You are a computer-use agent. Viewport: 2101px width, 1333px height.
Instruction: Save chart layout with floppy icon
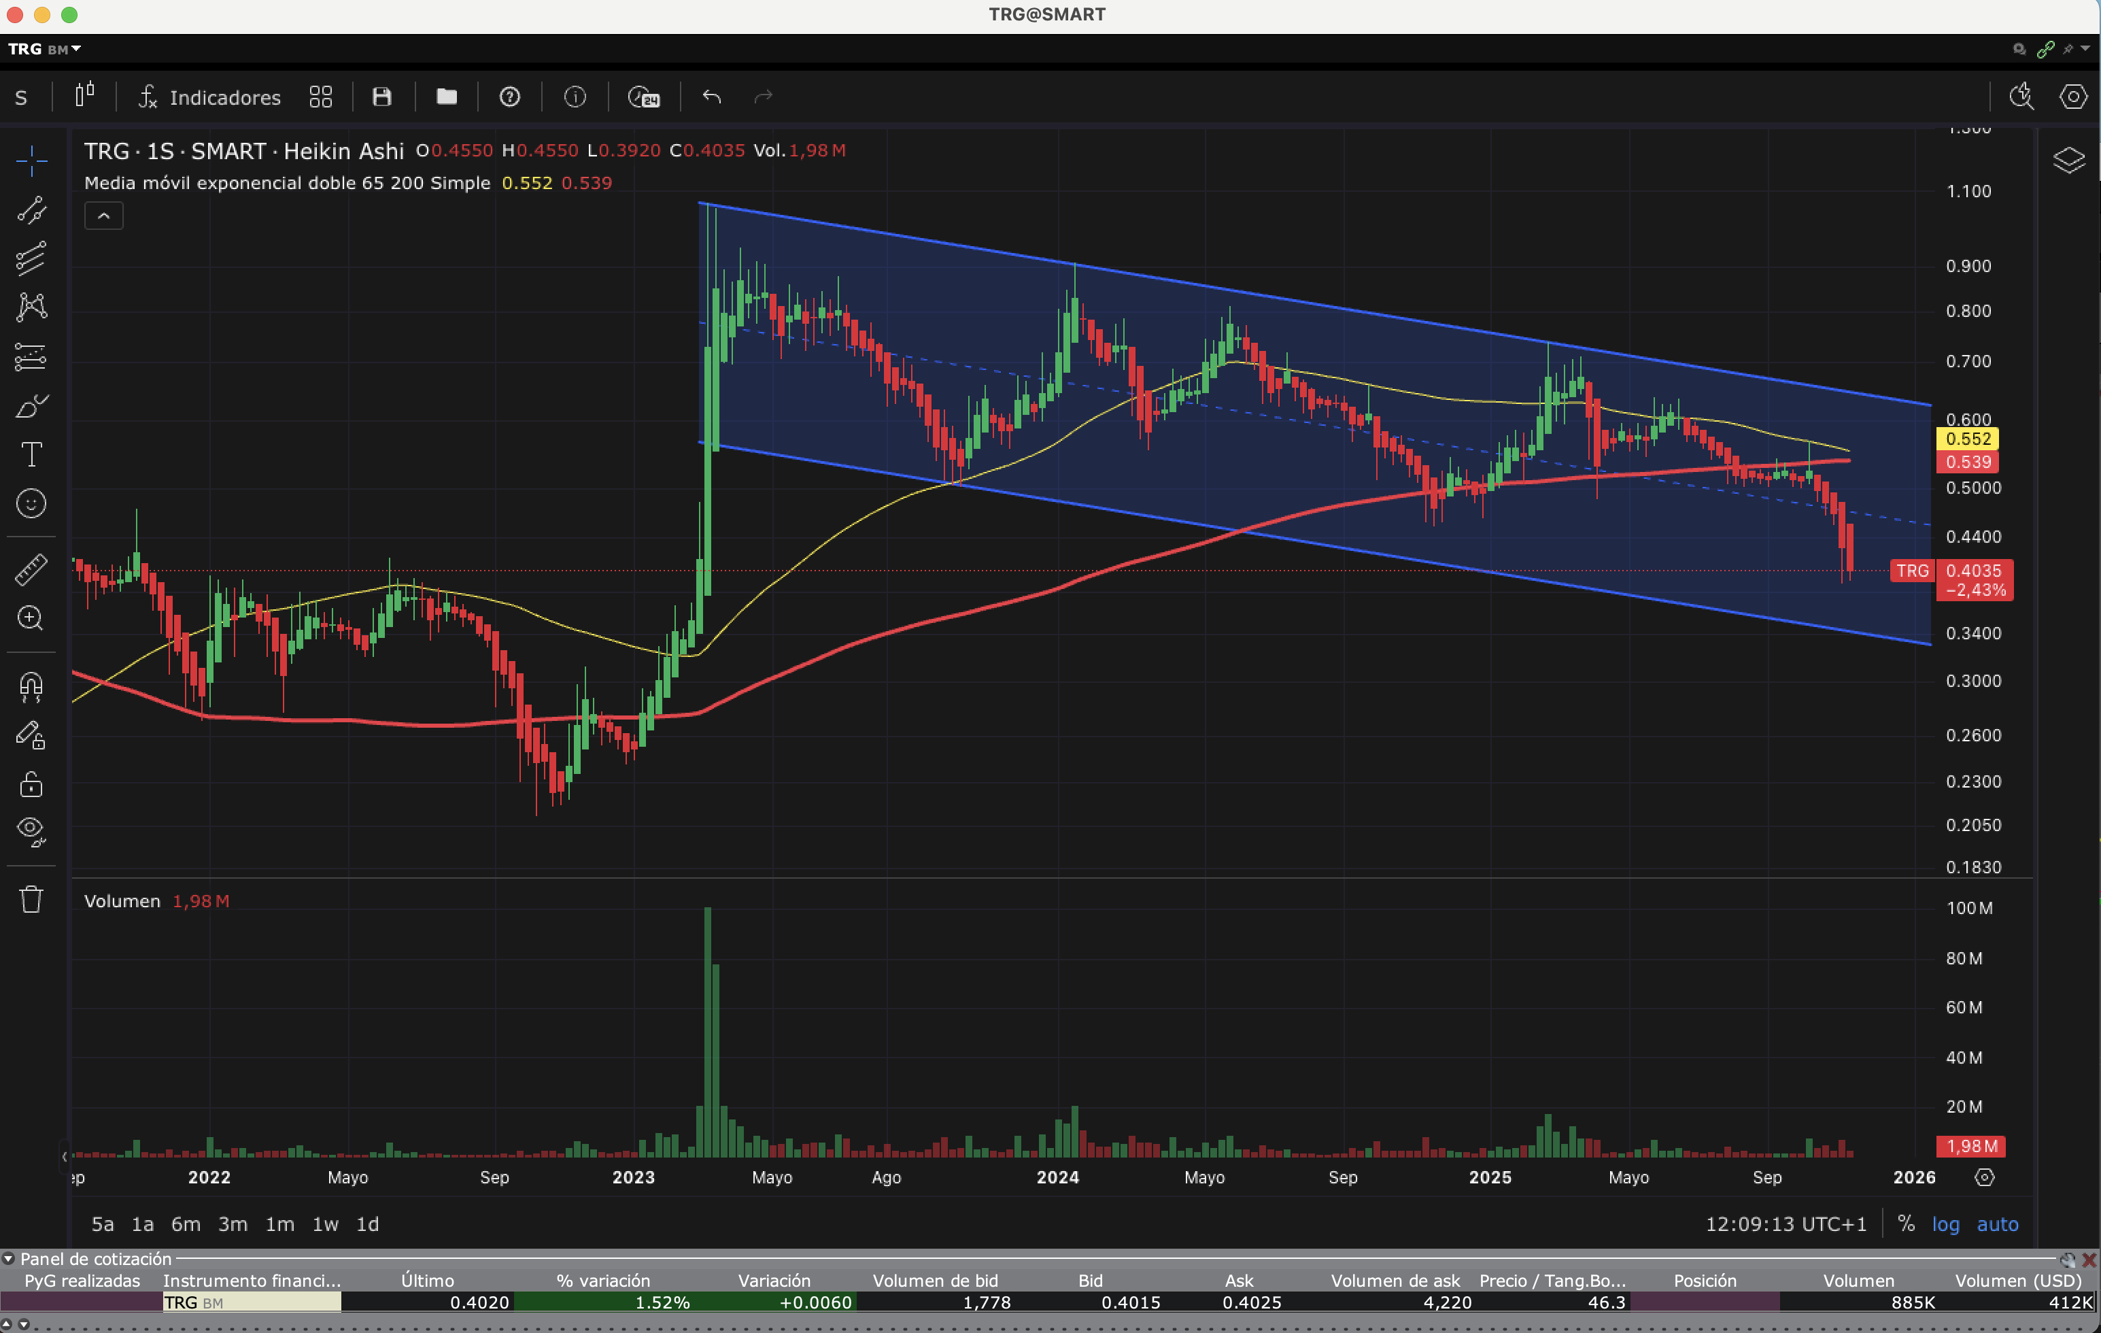(x=381, y=96)
